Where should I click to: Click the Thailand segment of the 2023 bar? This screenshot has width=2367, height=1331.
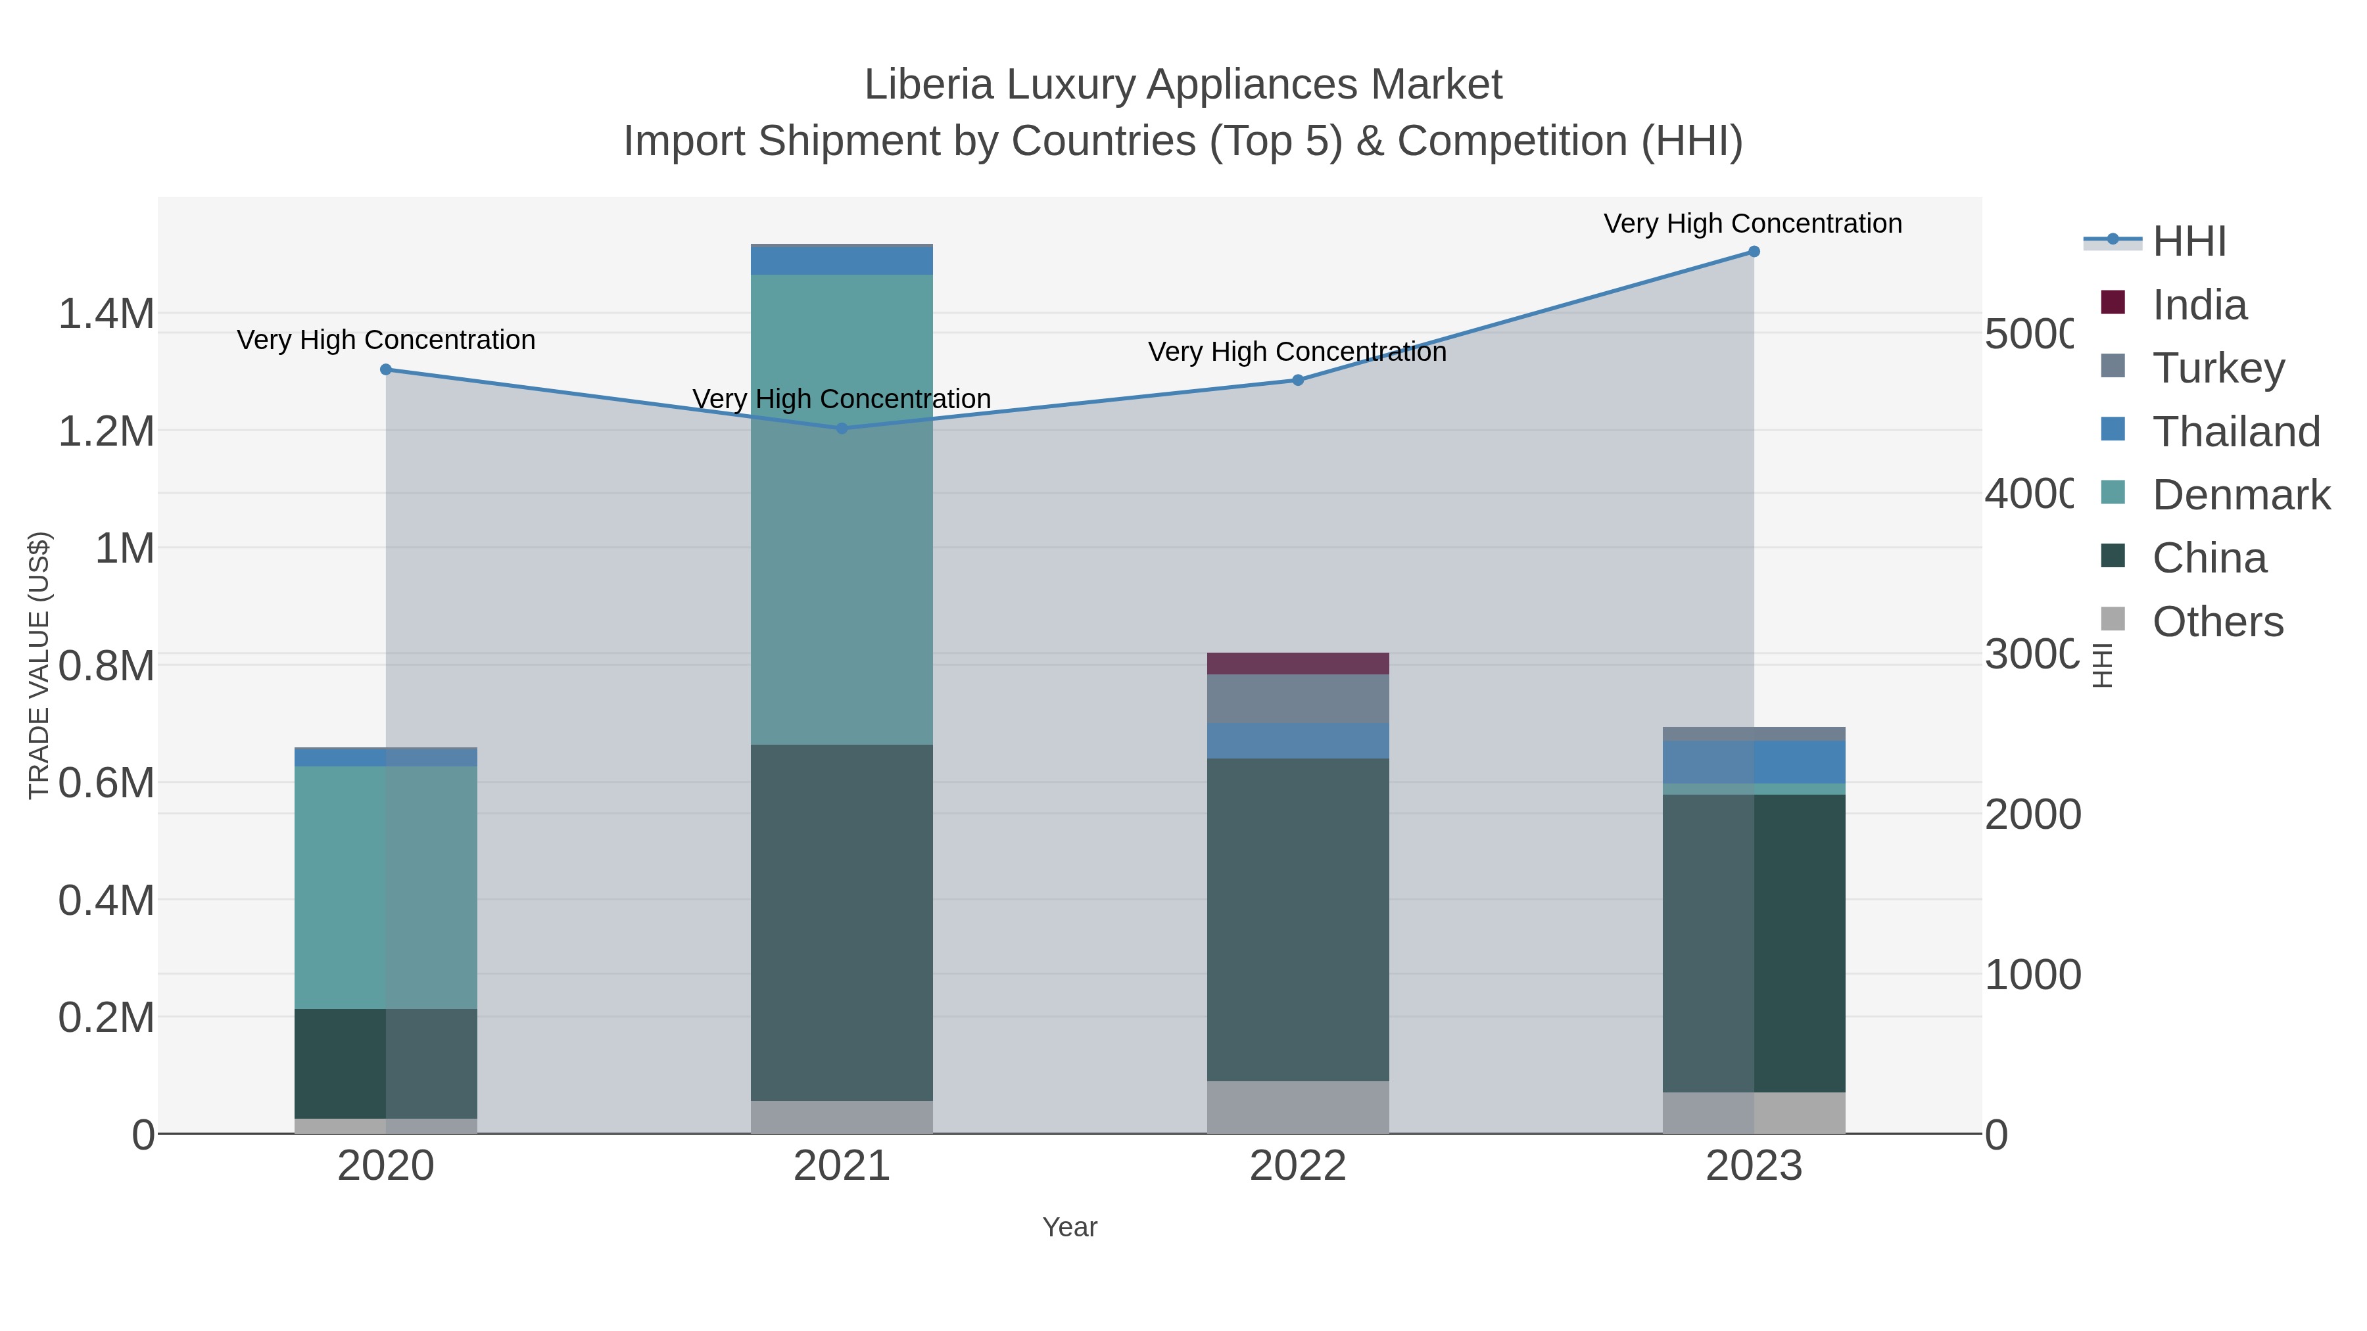1754,762
